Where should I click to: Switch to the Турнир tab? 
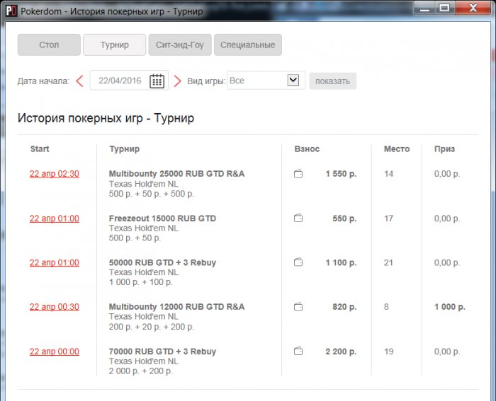115,45
